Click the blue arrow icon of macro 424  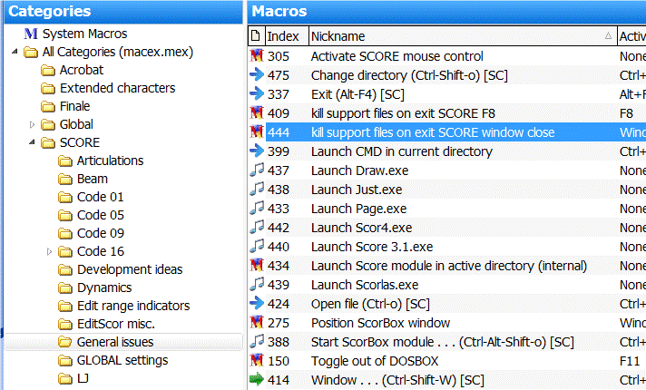coord(257,303)
